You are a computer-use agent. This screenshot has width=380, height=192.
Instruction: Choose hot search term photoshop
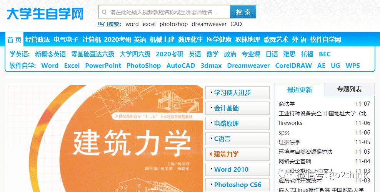pos(173,24)
